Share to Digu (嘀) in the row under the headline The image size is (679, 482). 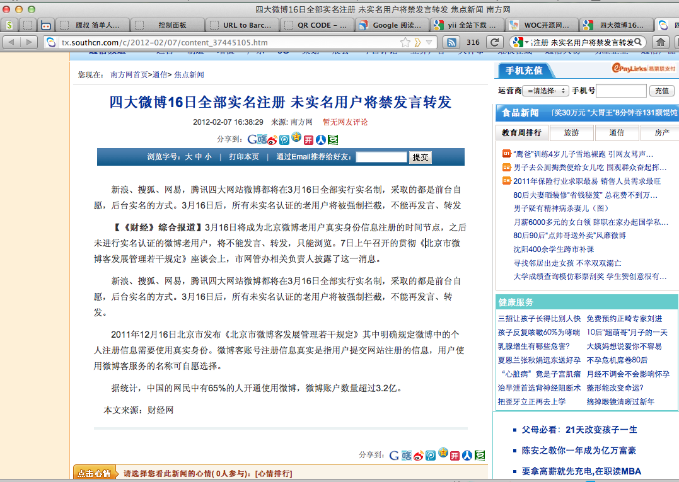click(262, 139)
